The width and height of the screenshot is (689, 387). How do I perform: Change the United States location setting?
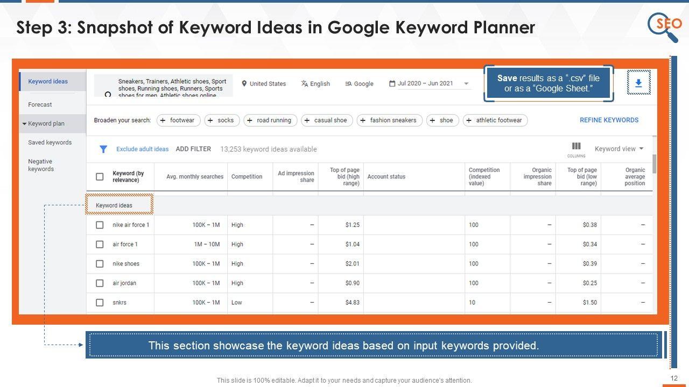[264, 84]
